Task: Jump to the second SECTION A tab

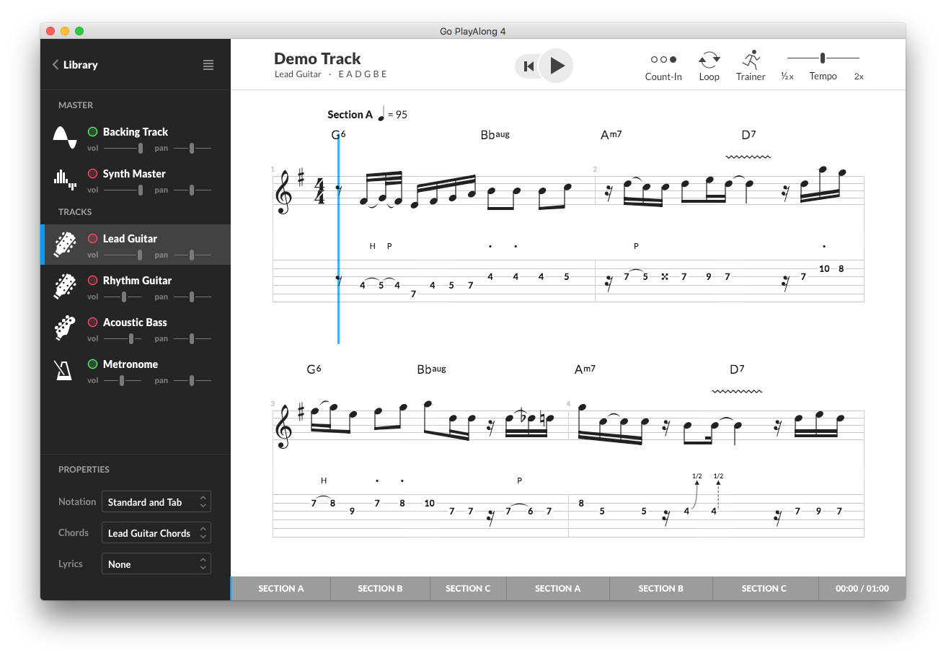Action: point(558,589)
